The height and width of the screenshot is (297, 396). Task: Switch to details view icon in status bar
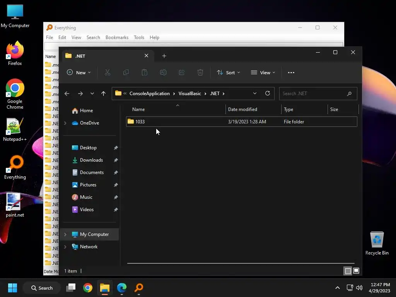coord(348,271)
